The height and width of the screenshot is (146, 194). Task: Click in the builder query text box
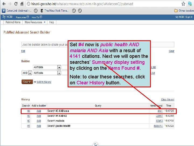tap(98, 45)
